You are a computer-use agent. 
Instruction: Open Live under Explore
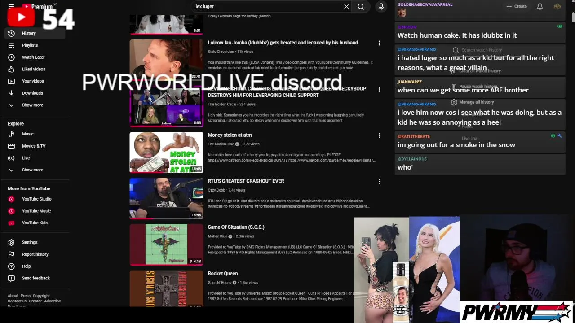tap(35, 158)
